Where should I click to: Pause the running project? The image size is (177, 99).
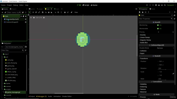(x=150, y=5)
